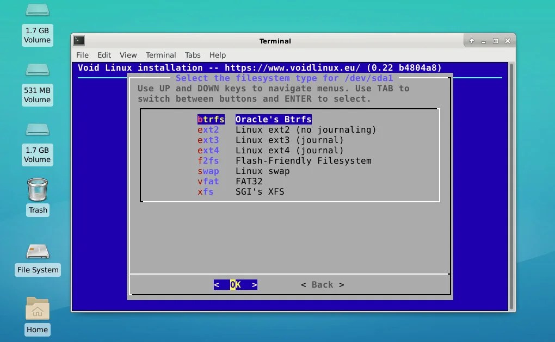This screenshot has height=342, width=555.
Task: Click the Linux ext2 (no journaling) description
Action: [x=306, y=129]
